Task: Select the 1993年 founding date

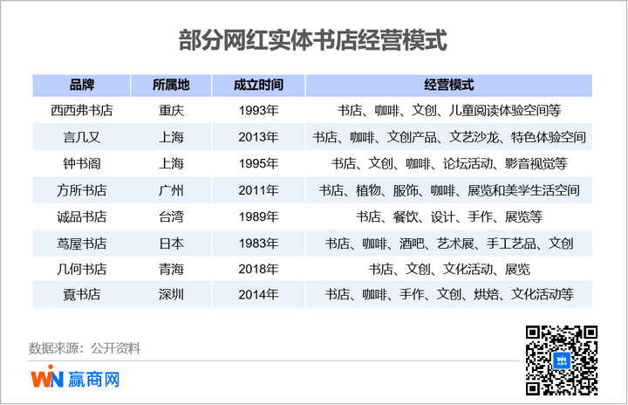Action: (258, 110)
